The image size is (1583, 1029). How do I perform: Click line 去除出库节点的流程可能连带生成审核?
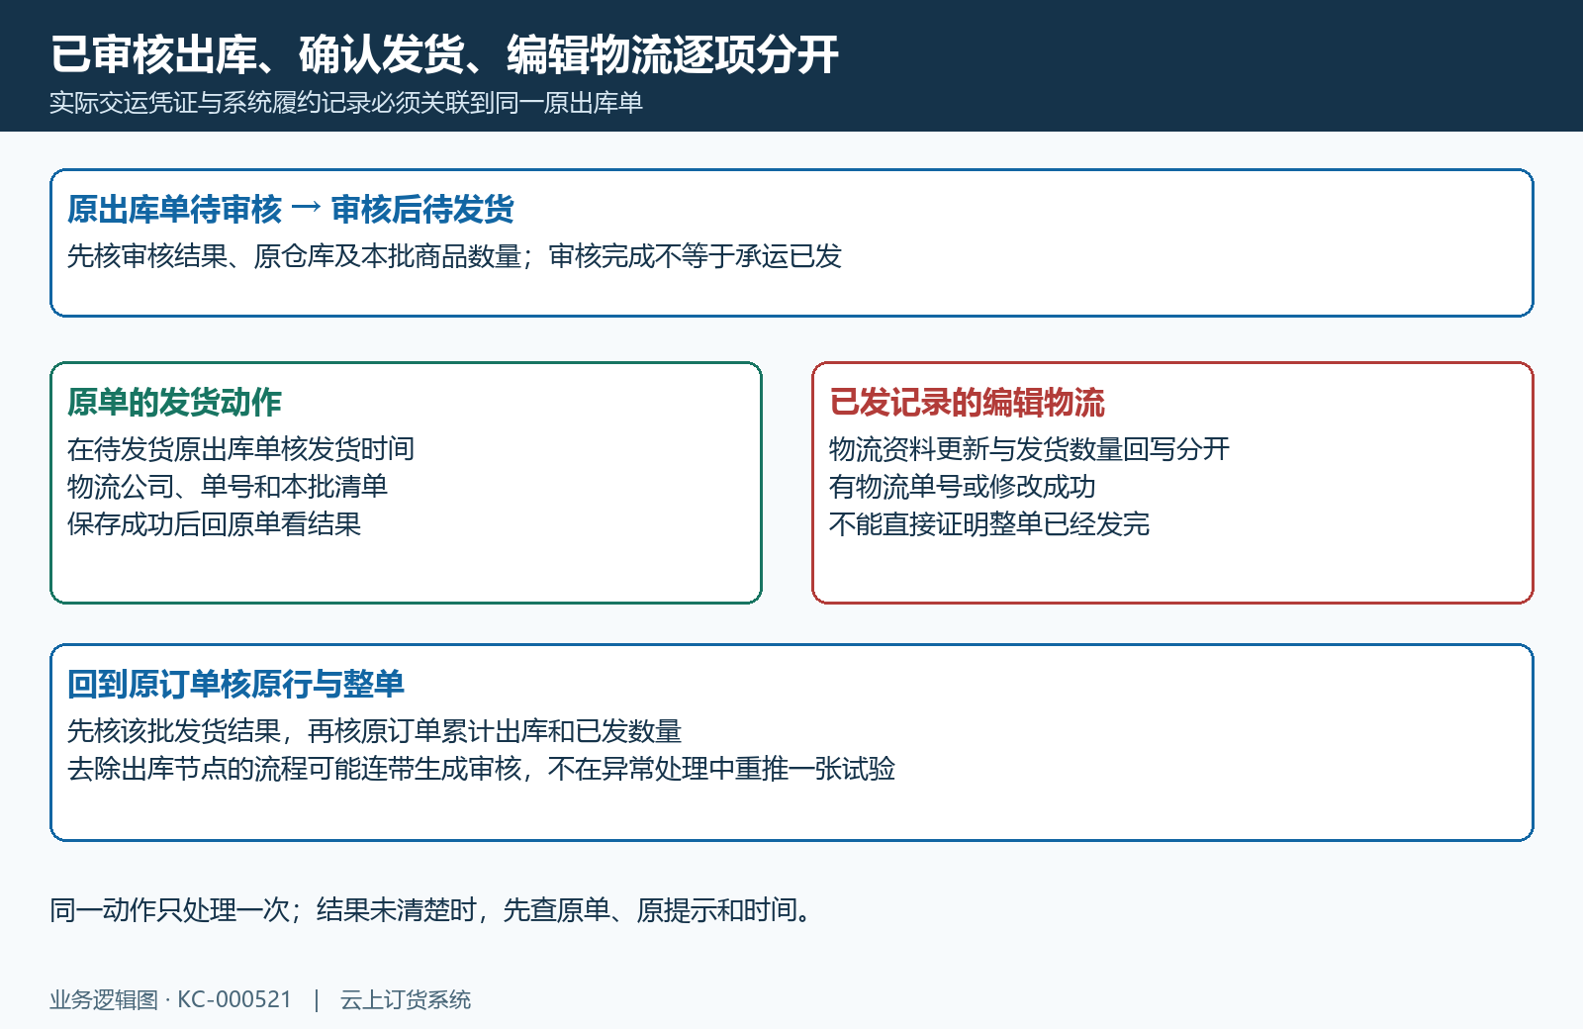tap(294, 769)
